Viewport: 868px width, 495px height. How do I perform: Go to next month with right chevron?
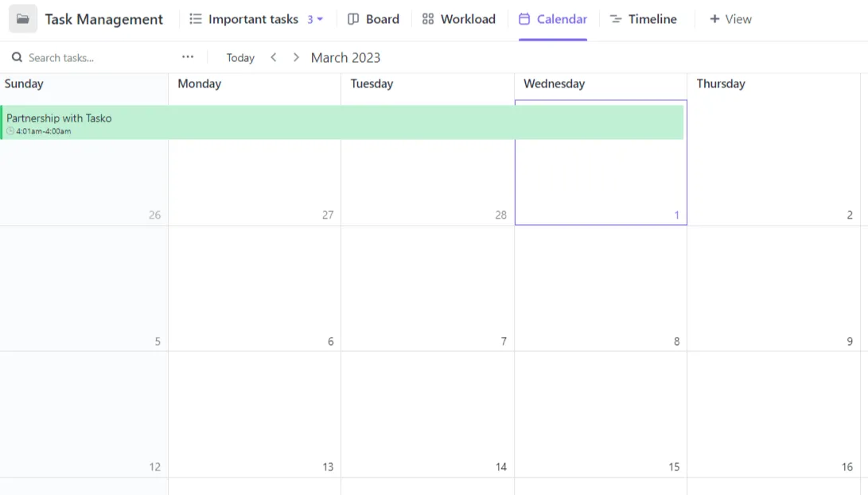(x=296, y=57)
